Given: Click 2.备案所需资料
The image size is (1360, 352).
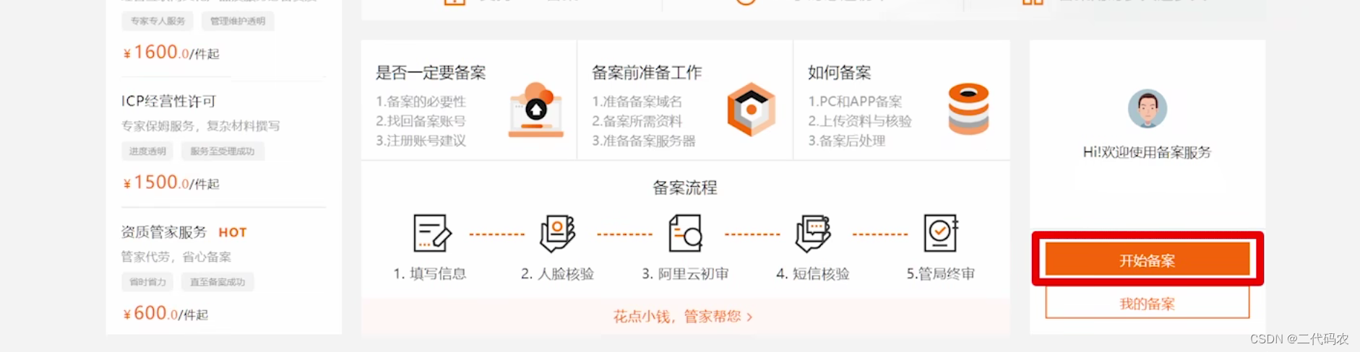Looking at the screenshot, I should coord(637,121).
